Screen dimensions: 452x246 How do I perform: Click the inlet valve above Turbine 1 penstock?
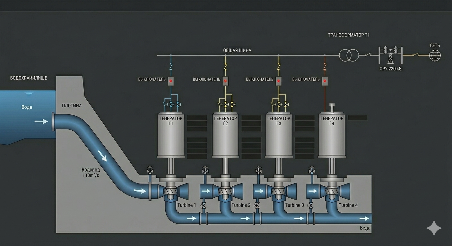pyautogui.click(x=150, y=170)
